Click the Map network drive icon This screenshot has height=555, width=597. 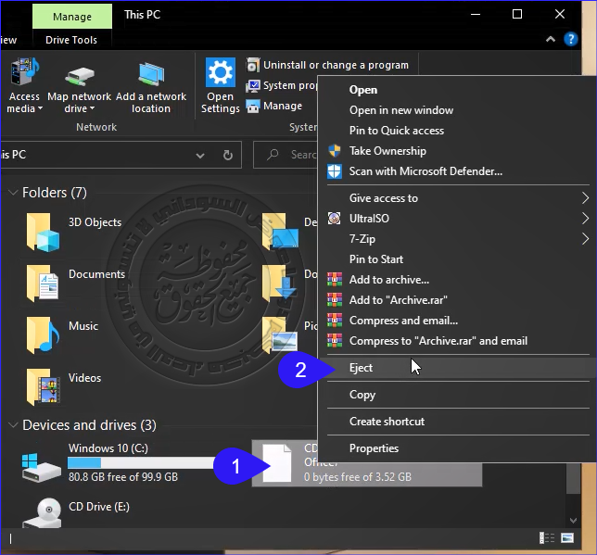[x=79, y=76]
